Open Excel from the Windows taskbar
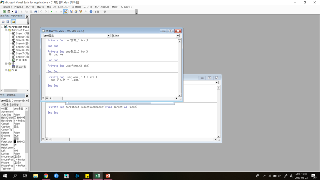320x180 pixels. (x=97, y=176)
